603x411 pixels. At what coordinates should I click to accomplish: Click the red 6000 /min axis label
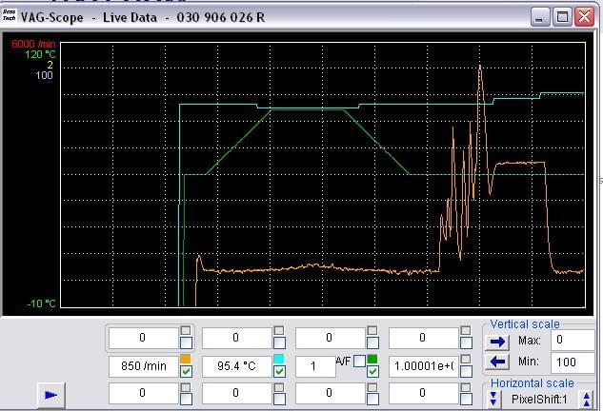coord(33,44)
